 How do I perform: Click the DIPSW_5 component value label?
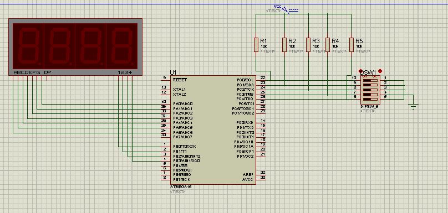point(369,107)
